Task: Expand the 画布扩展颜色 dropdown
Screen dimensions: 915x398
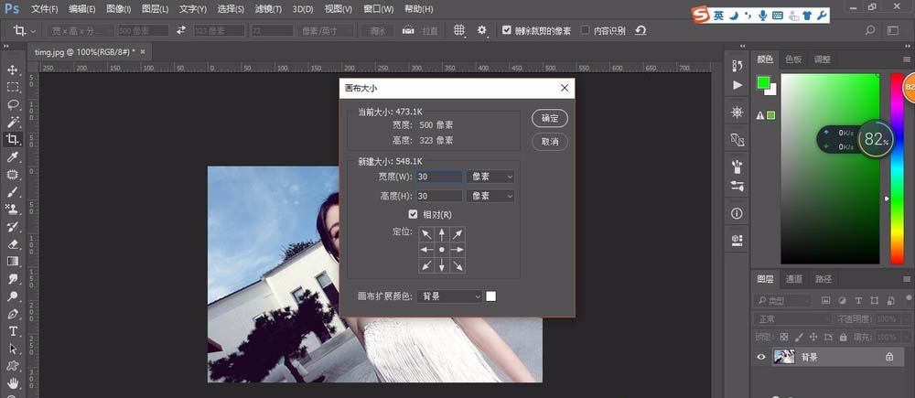Action: click(x=449, y=296)
